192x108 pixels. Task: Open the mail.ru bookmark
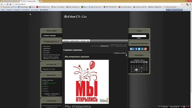[x=32, y=7]
